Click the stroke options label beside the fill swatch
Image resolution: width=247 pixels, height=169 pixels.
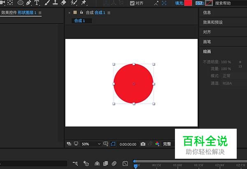[200, 3]
